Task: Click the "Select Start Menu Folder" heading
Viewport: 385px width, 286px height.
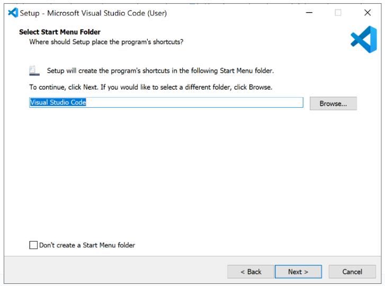Action: 60,32
